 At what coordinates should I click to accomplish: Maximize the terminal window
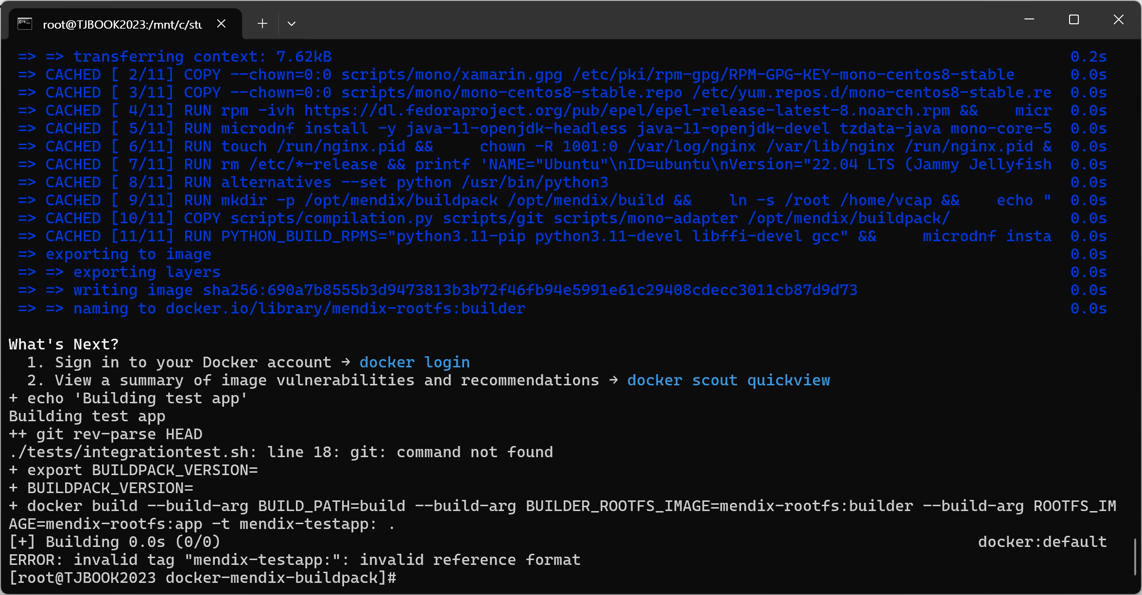(x=1073, y=19)
